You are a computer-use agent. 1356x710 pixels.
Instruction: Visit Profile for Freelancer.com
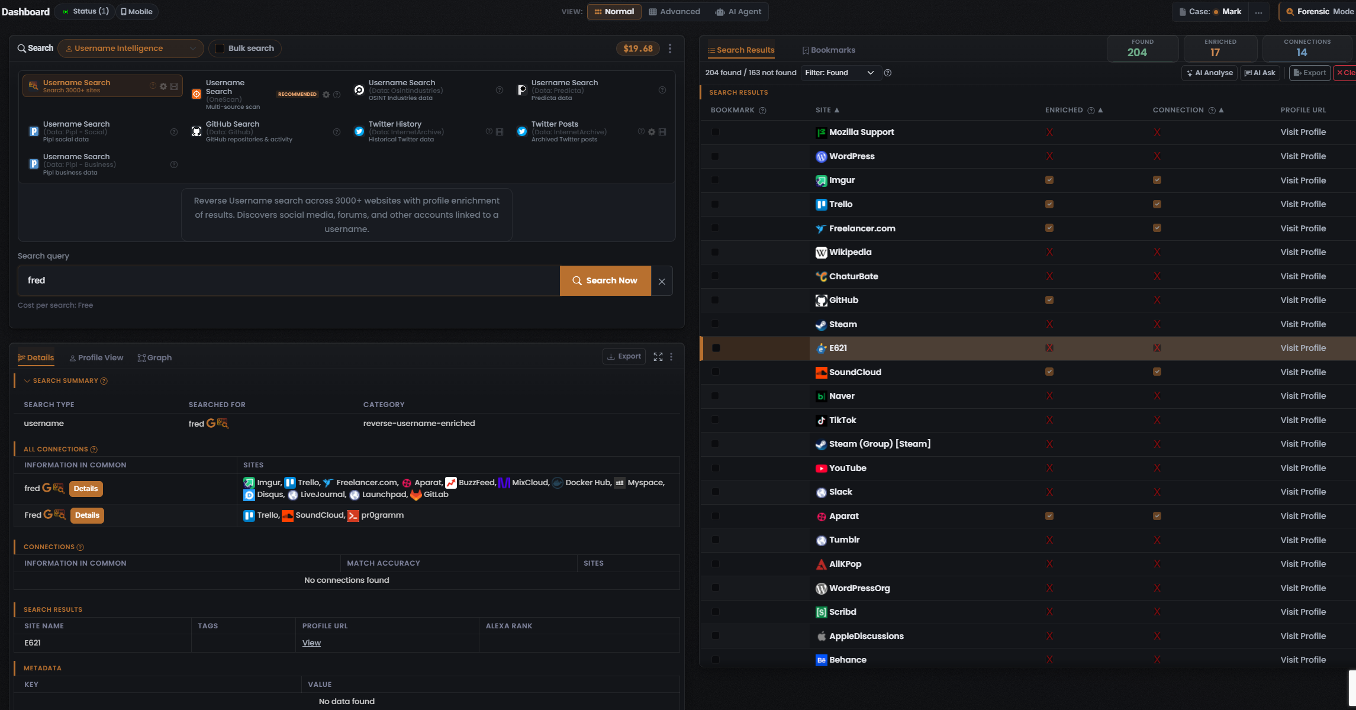[x=1303, y=228]
